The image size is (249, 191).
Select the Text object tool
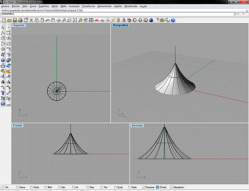pyautogui.click(x=3, y=93)
